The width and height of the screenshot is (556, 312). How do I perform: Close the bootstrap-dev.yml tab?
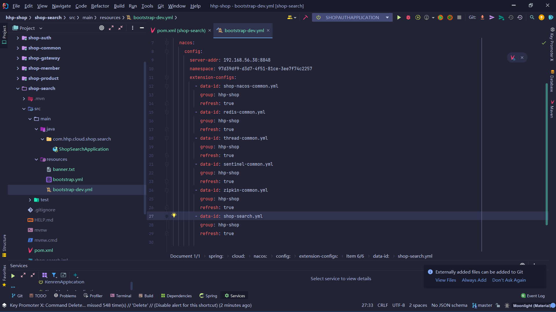click(x=268, y=30)
